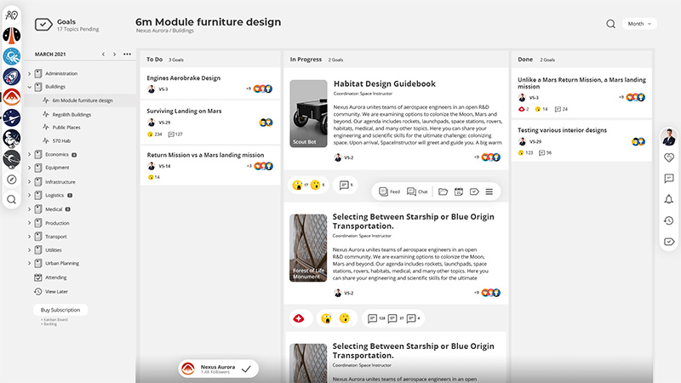Open the three-dot menu beside March 2021
Viewport: 681px width, 383px height.
tap(127, 54)
